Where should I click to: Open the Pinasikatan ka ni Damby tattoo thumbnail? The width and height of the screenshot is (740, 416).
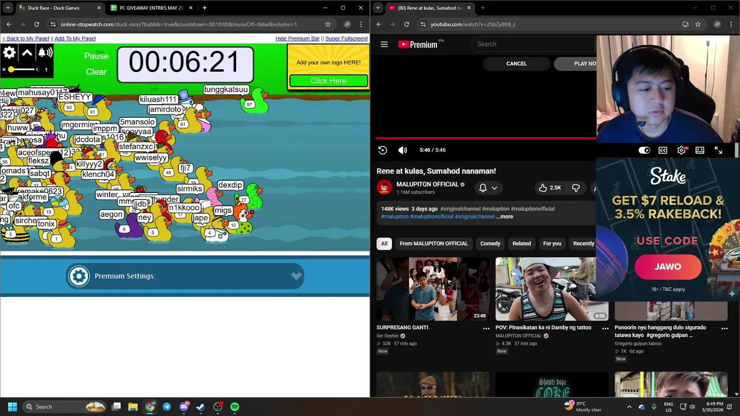click(x=552, y=289)
